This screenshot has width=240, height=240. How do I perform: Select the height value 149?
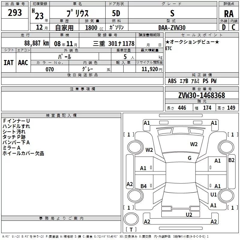pos(231,108)
